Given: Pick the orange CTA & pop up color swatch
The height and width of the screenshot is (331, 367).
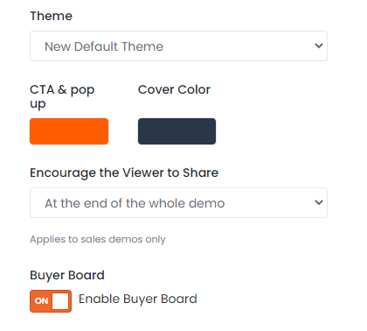Looking at the screenshot, I should coord(69,131).
